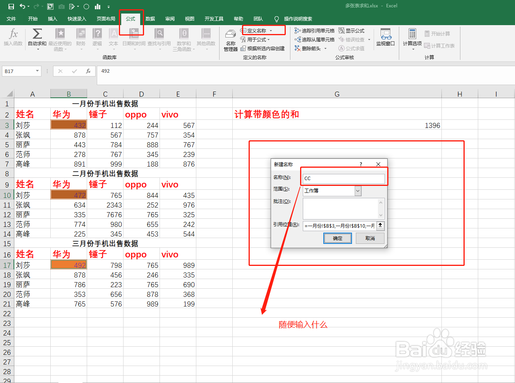Viewport: 515px width, 383px height.
Task: Click the 名称 input field containing CC
Action: tap(344, 178)
